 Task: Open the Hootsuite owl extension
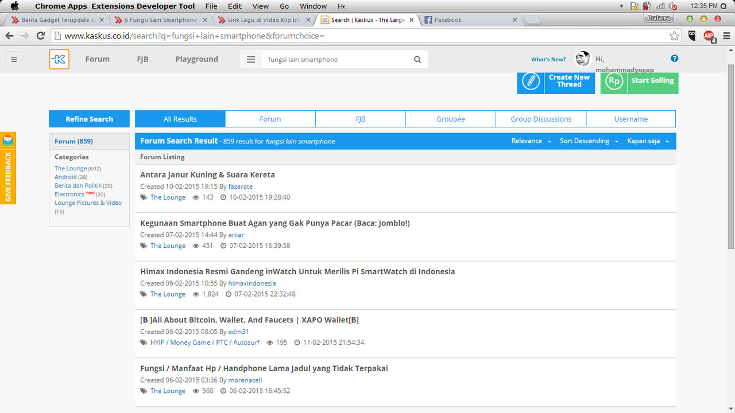click(693, 36)
